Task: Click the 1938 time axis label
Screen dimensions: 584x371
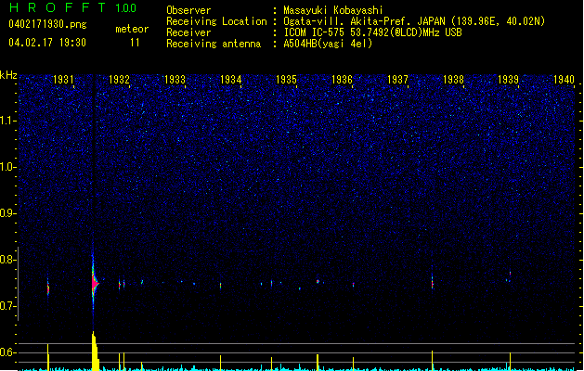Action: pos(453,79)
